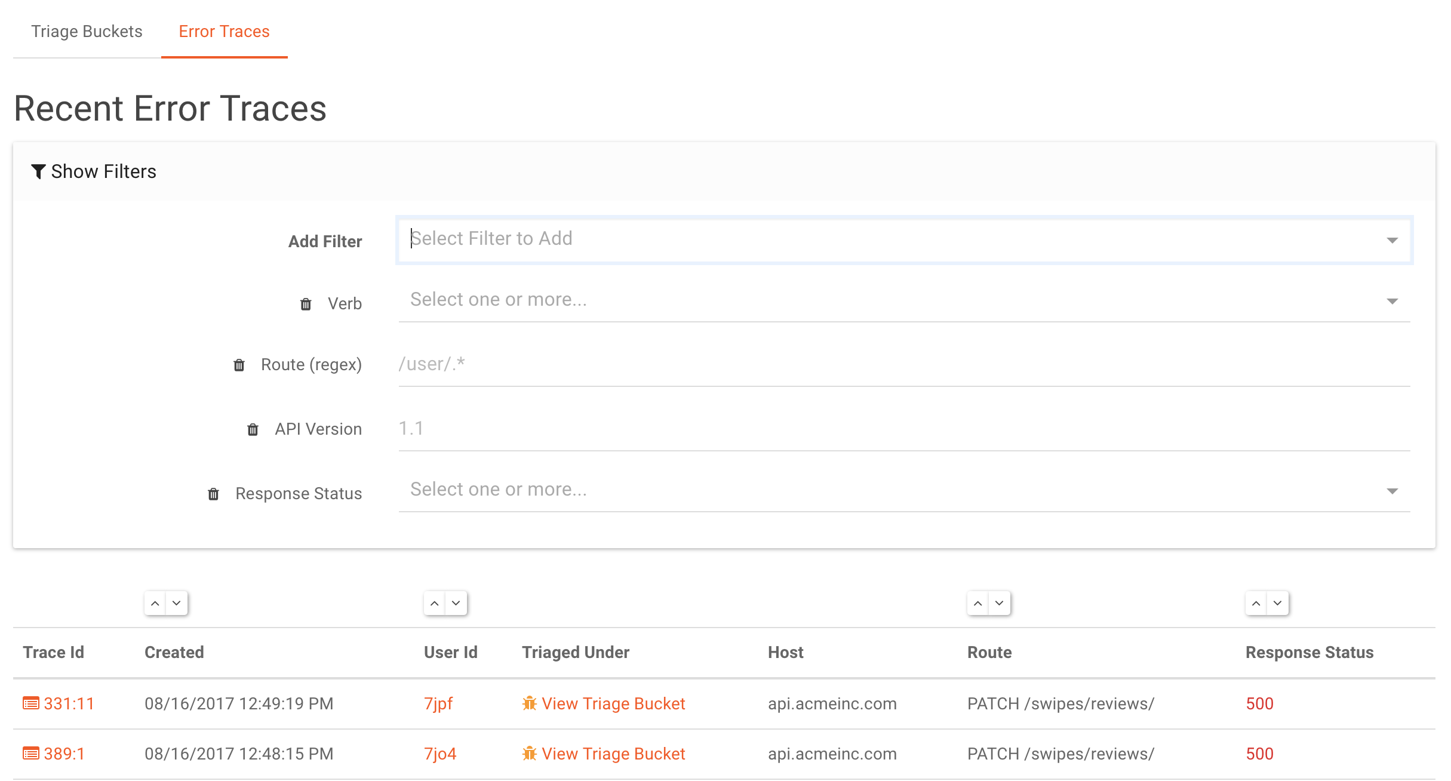Open the Select Filter to Add dropdown
Image resolution: width=1451 pixels, height=781 pixels.
click(x=904, y=239)
